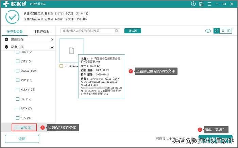Select the DOCX (159) category label
This screenshot has width=238, height=148.
(x=29, y=71)
